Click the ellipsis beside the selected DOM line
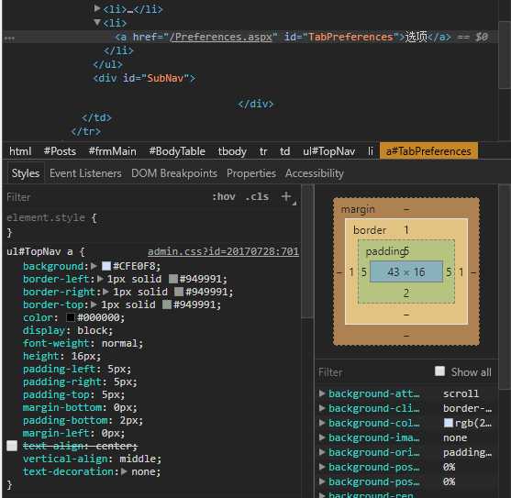This screenshot has height=498, width=511. click(9, 39)
